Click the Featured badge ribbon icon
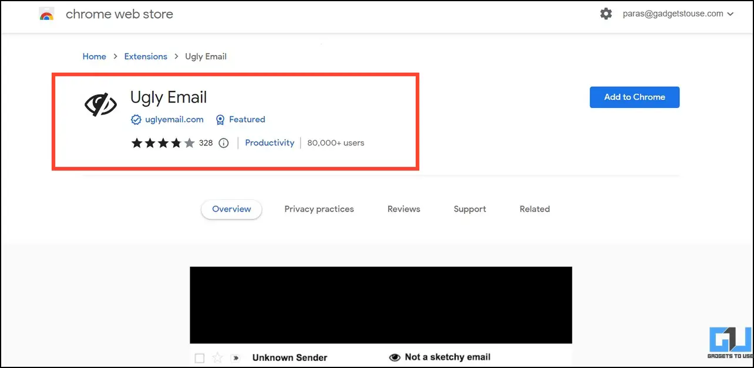 [220, 120]
